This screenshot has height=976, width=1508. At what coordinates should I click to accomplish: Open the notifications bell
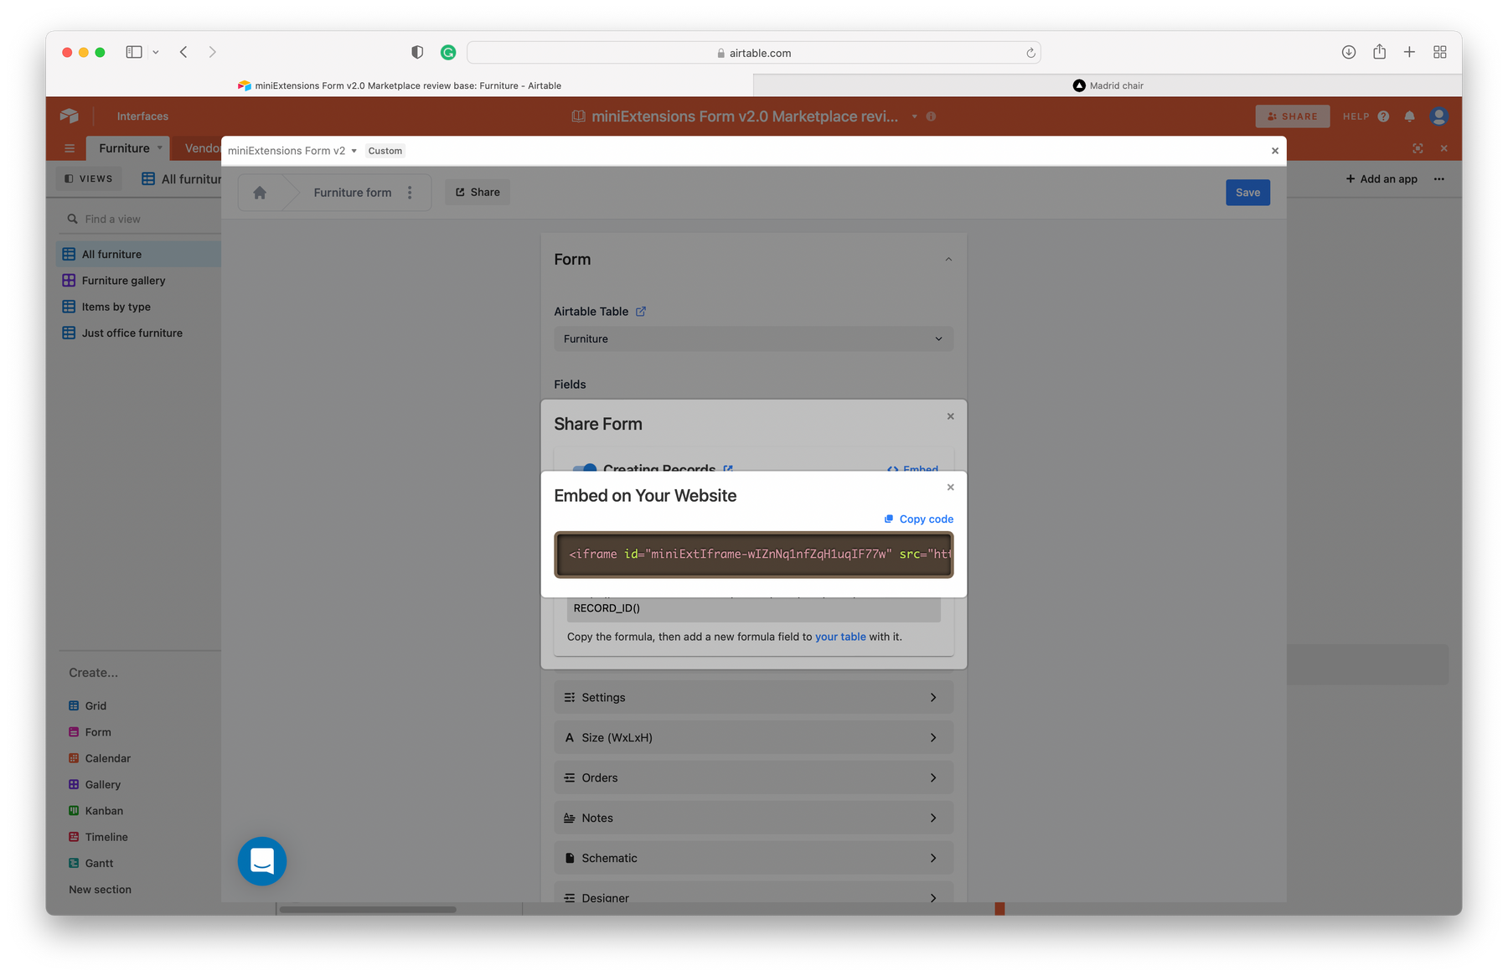(x=1410, y=116)
